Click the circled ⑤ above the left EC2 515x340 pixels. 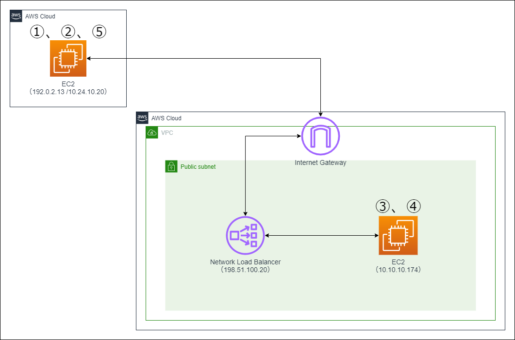(99, 32)
